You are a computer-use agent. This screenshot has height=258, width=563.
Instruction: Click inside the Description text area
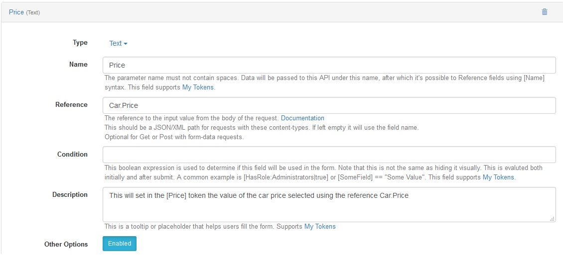pyautogui.click(x=329, y=205)
